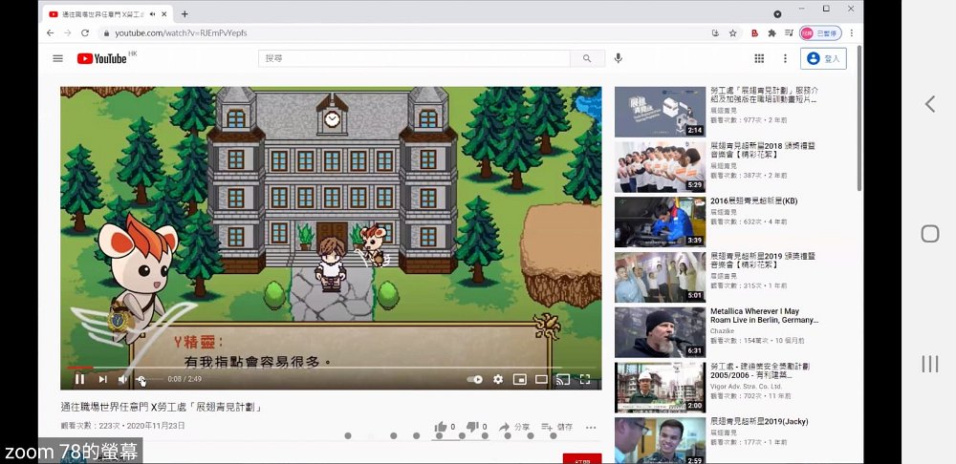Click the Chazike channel name

pyautogui.click(x=723, y=331)
